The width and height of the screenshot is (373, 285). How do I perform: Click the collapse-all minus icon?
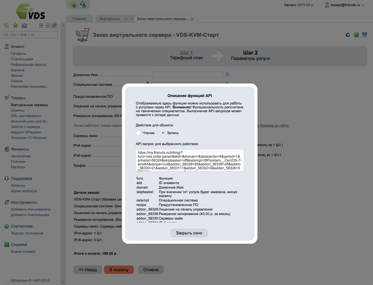click(47, 25)
